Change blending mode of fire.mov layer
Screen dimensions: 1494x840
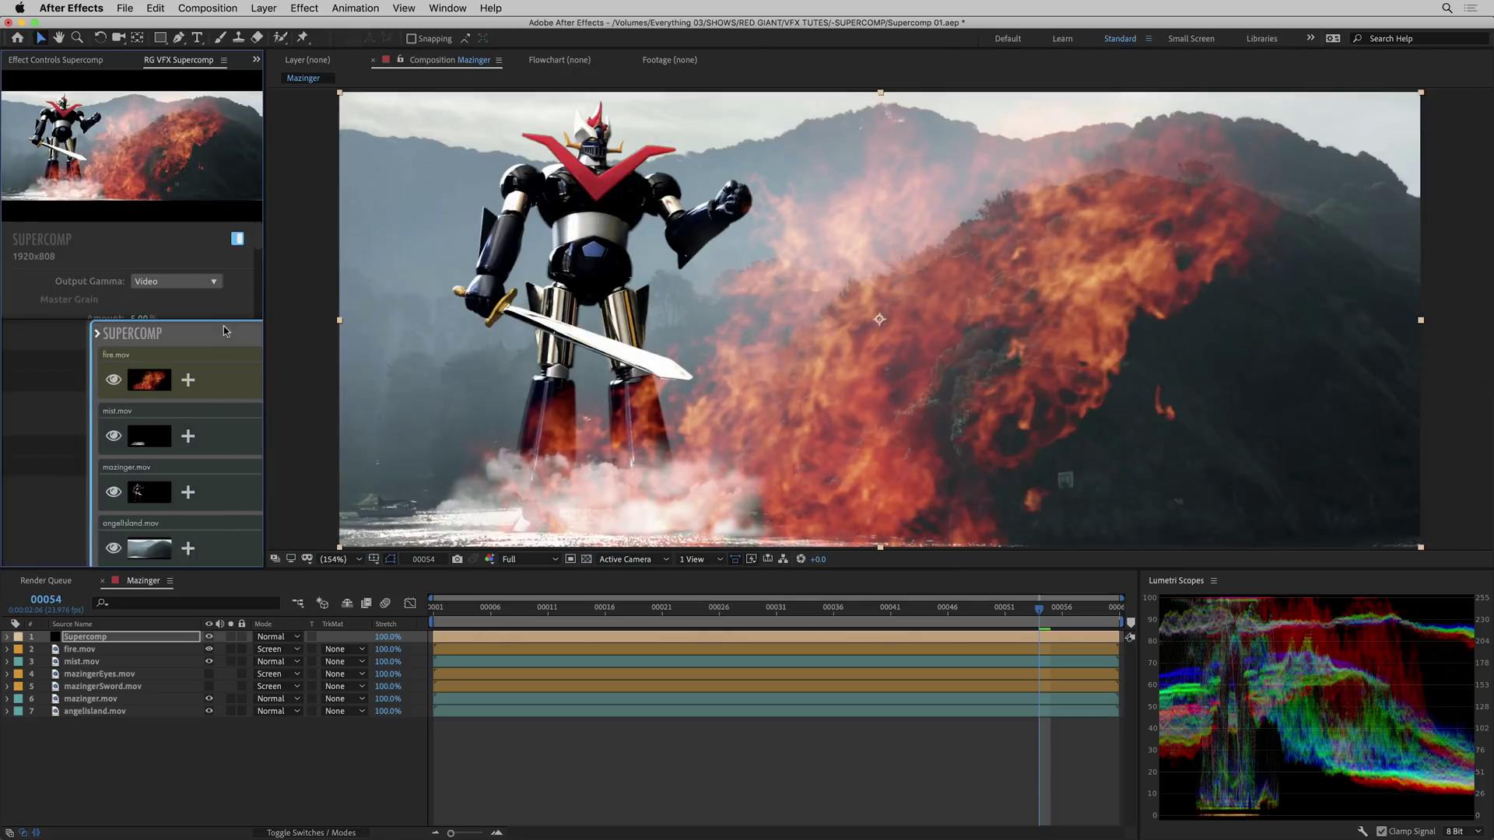tap(278, 649)
